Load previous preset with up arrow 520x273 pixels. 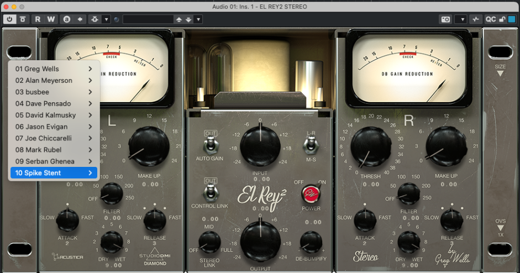[x=178, y=19]
